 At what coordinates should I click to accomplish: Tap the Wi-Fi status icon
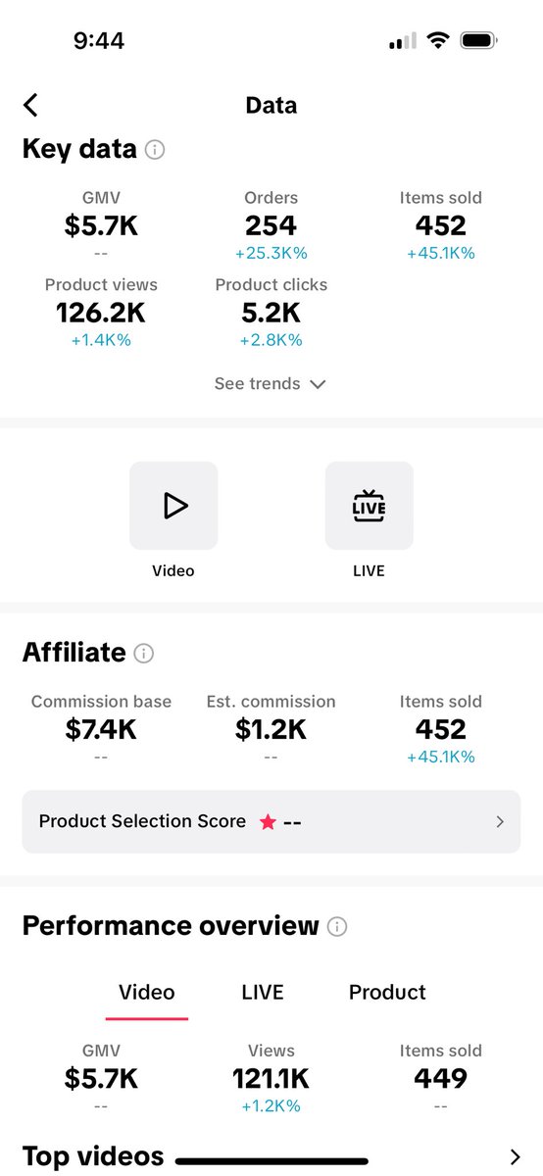438,41
